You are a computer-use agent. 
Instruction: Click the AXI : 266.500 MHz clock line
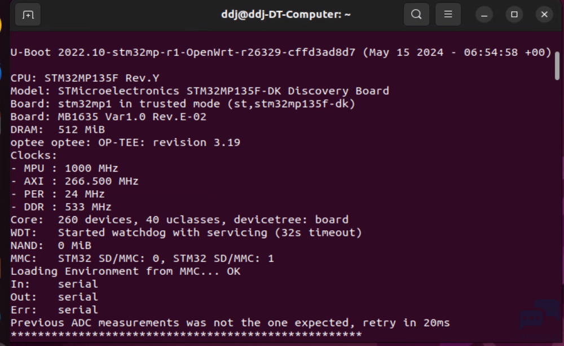point(74,181)
